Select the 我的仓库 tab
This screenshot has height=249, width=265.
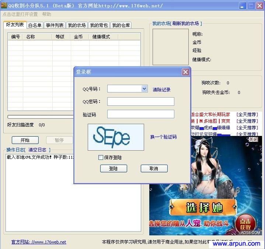click(x=121, y=25)
